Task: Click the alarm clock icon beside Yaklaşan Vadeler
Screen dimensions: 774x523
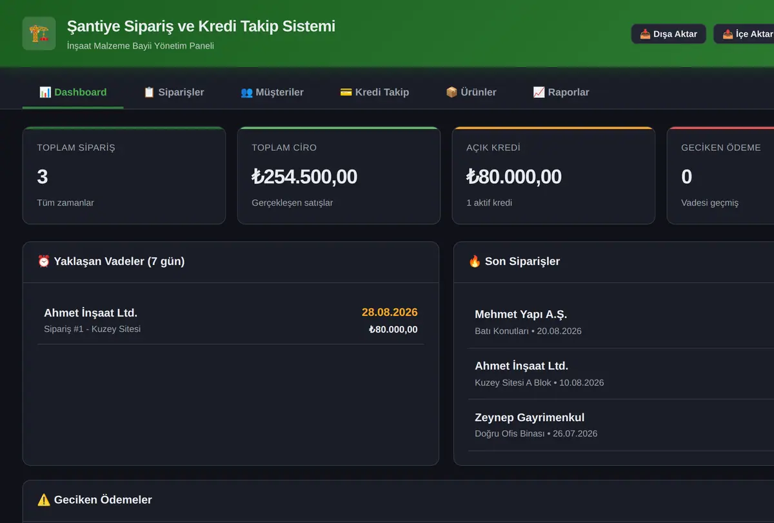Action: coord(44,261)
